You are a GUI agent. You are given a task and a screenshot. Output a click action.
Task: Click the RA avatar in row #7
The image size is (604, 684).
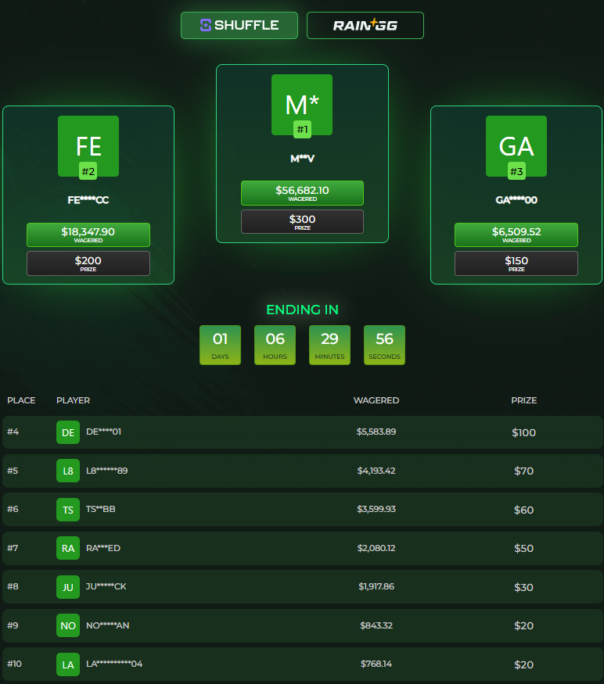pyautogui.click(x=68, y=548)
